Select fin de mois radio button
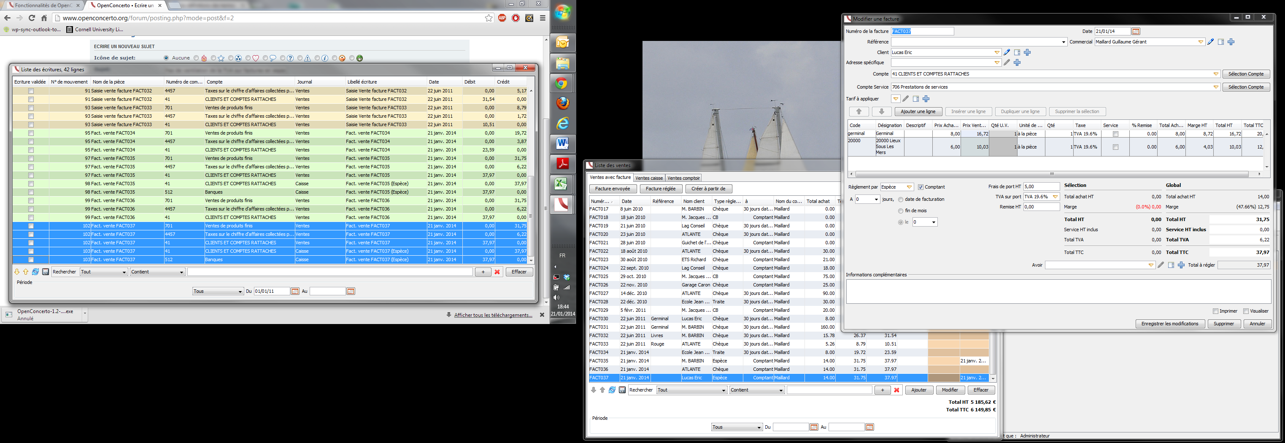The width and height of the screenshot is (1285, 443). point(900,211)
